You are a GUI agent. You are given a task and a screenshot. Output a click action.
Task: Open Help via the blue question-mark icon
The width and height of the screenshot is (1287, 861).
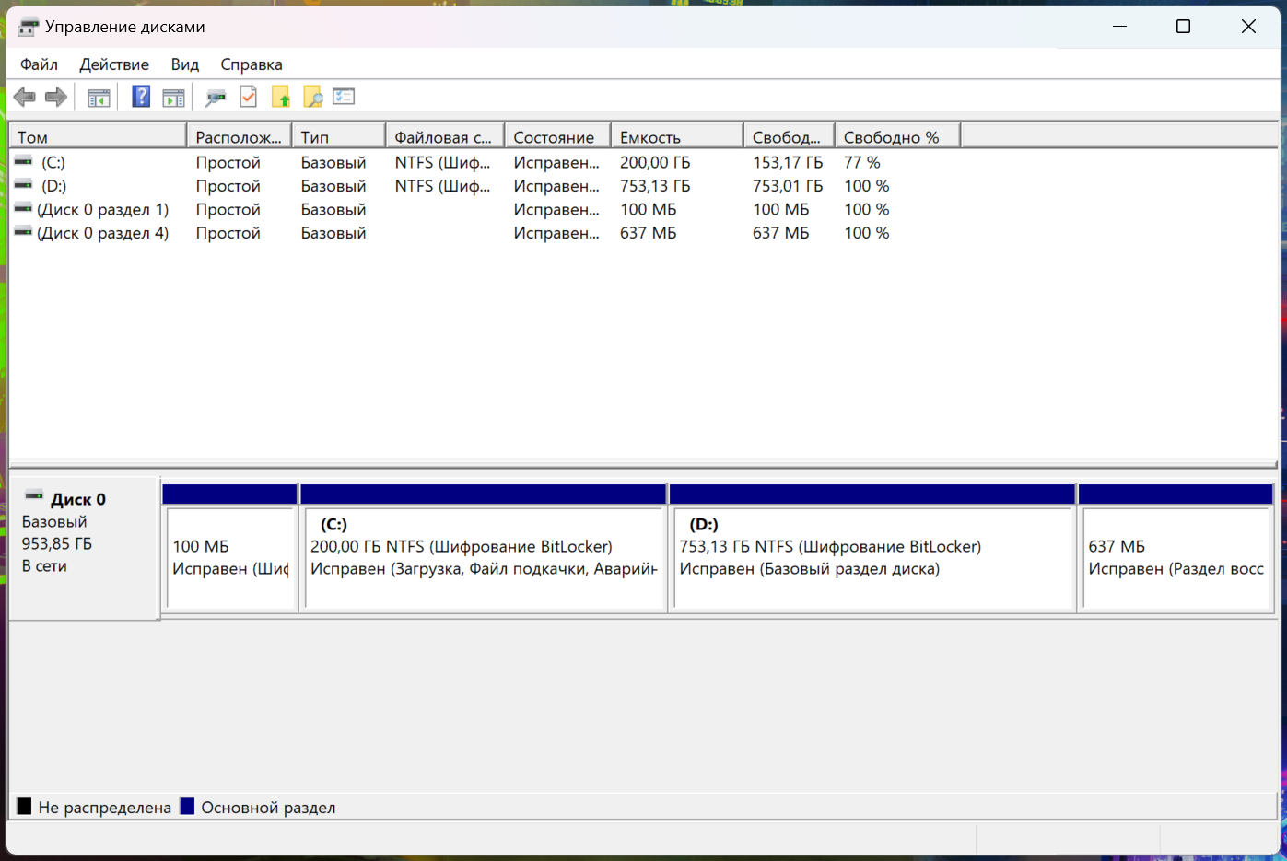141,97
